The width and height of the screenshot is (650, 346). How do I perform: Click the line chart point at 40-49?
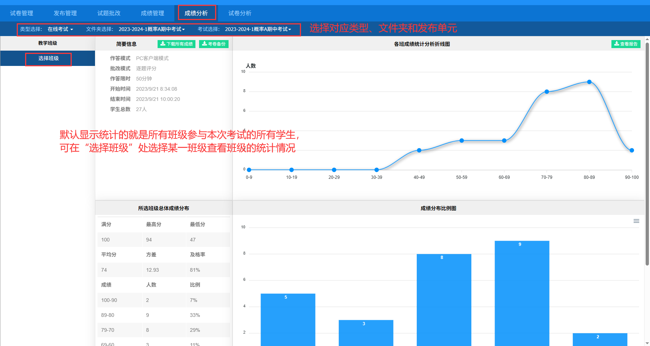(x=419, y=150)
